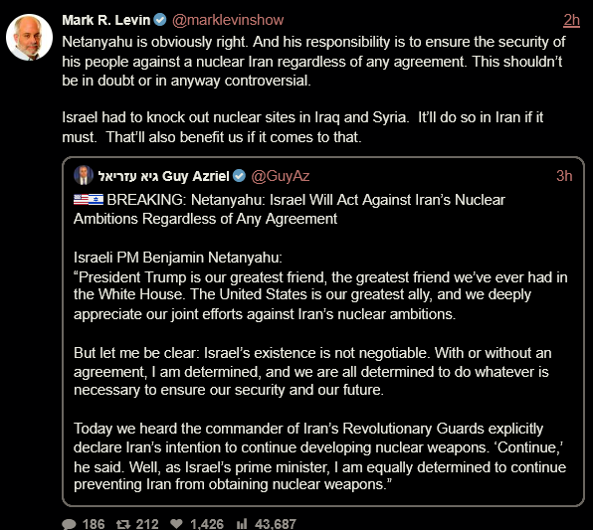Click the 3h quoted tweet timestamp
This screenshot has width=593, height=530.
564,176
